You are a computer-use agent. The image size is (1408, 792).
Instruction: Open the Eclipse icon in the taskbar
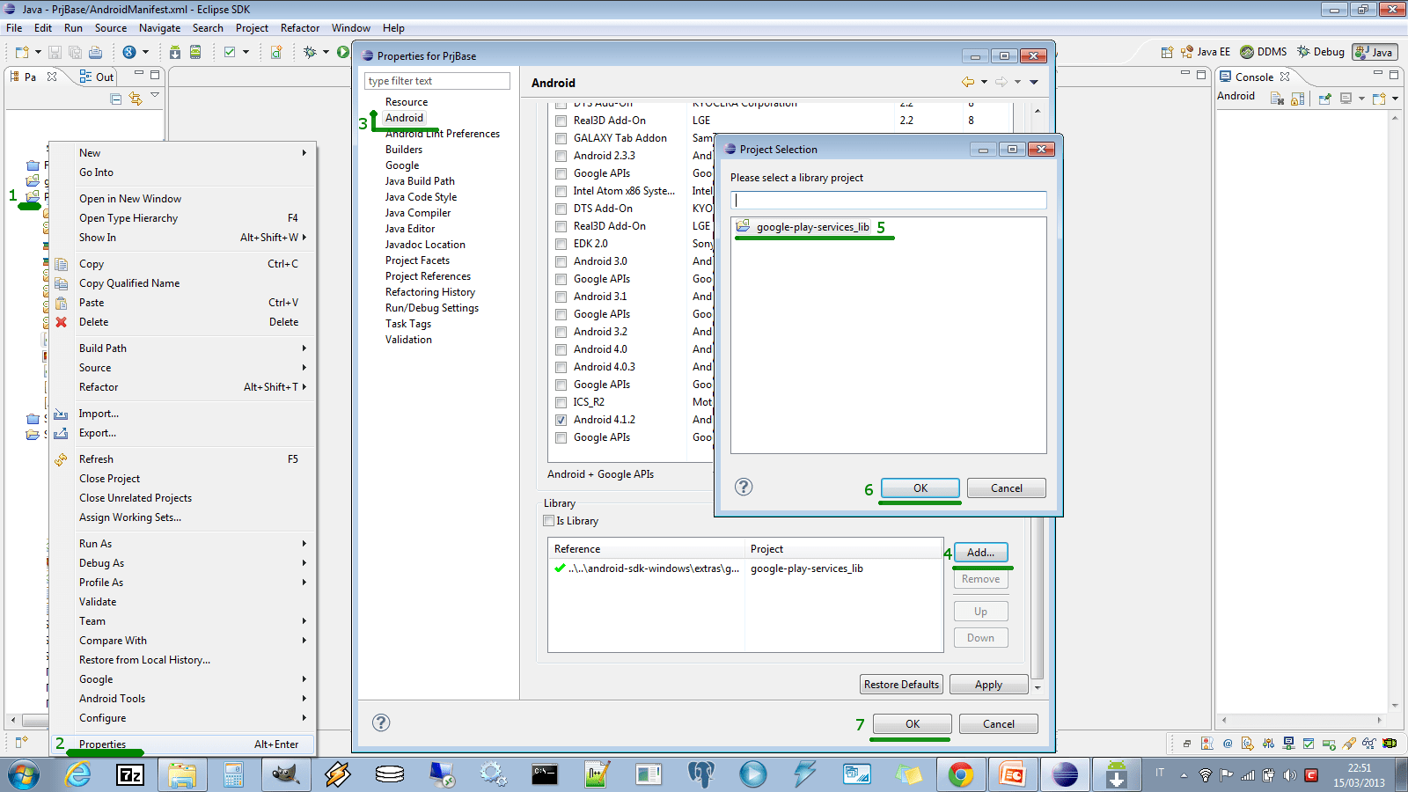pos(1065,774)
